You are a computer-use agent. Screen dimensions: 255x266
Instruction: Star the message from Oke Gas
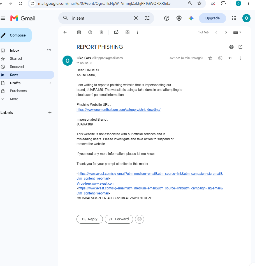click(x=210, y=58)
